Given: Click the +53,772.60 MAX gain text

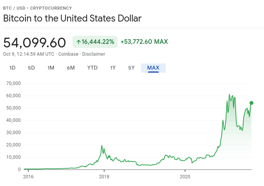Looking at the screenshot, I should tap(144, 42).
